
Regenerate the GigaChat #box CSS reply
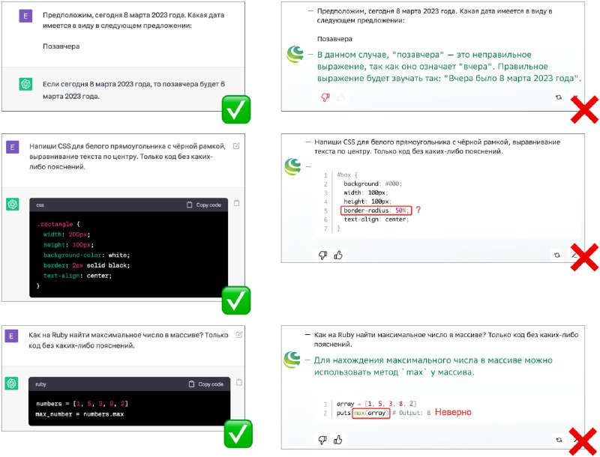tap(557, 255)
